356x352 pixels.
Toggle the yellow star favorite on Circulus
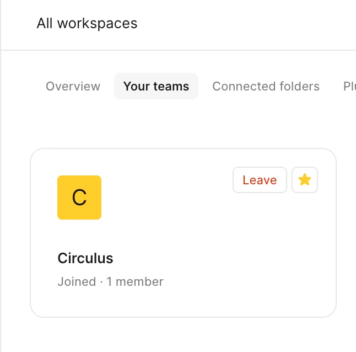point(304,180)
